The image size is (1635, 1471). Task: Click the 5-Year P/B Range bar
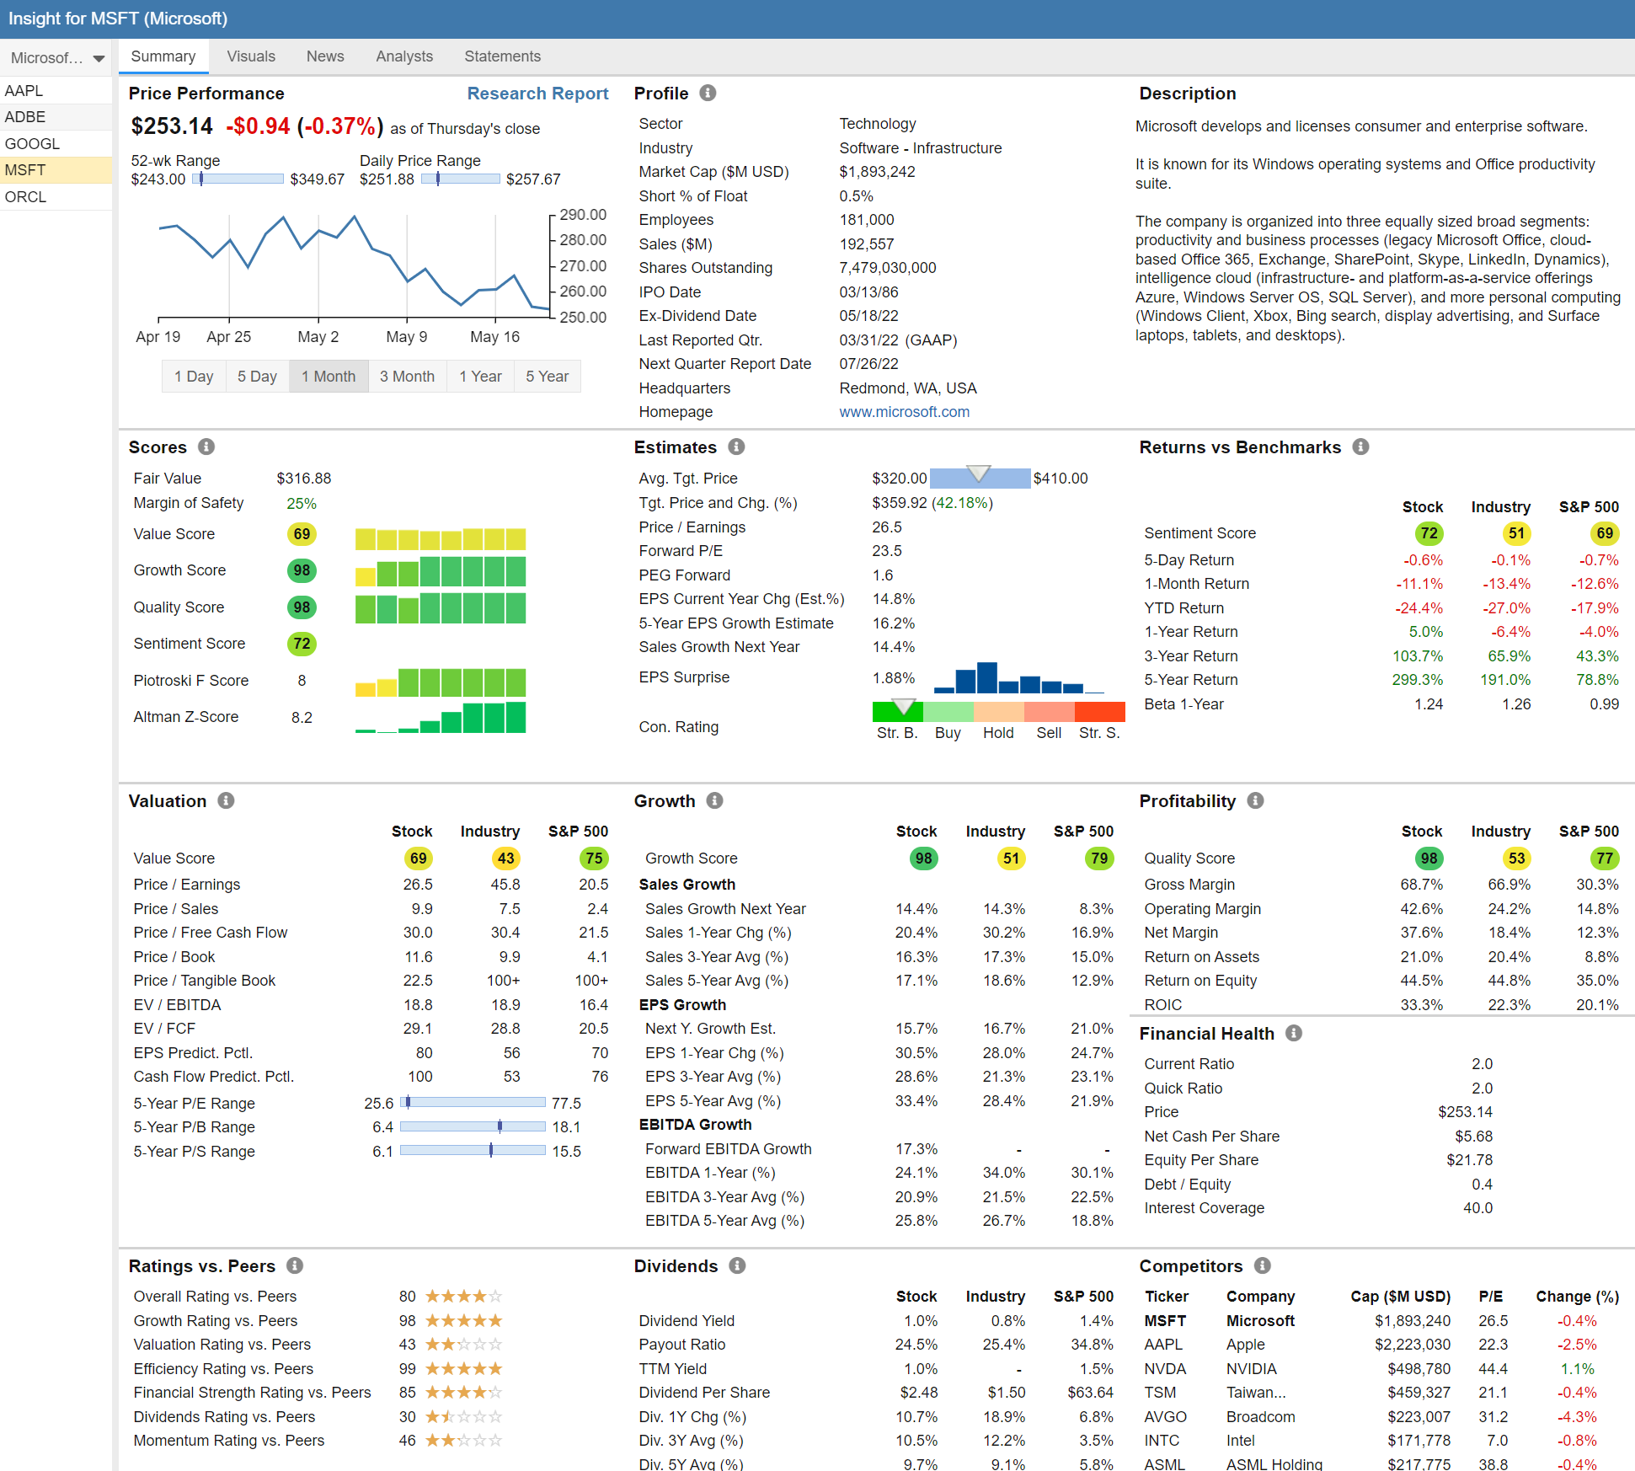473,1126
